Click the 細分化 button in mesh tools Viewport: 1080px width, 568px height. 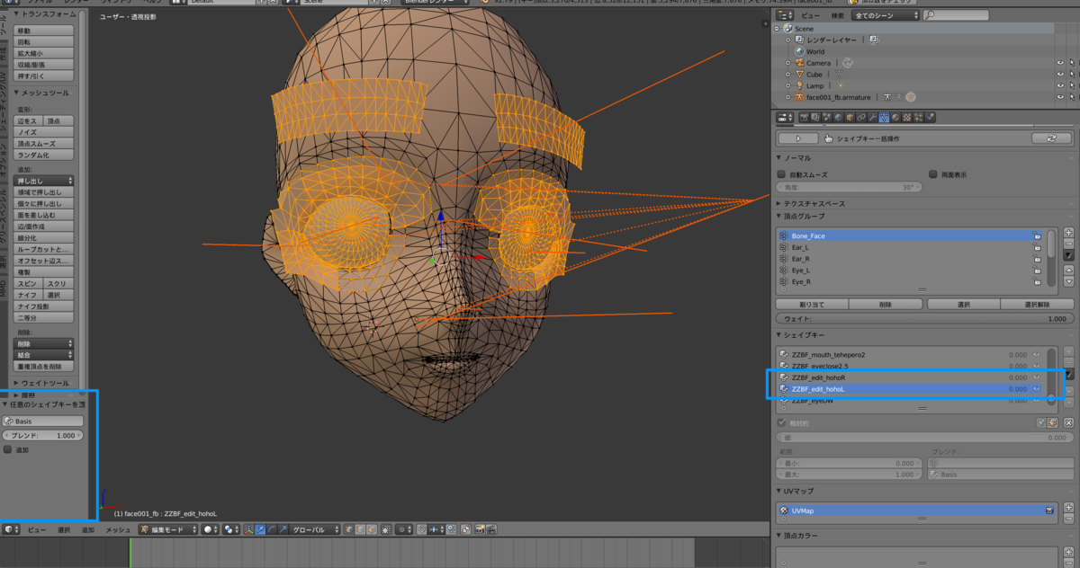43,238
